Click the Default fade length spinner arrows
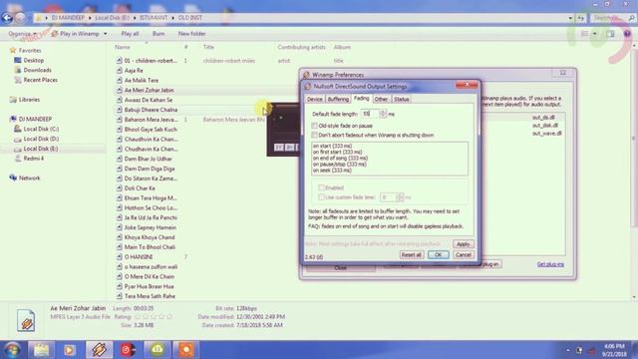The image size is (638, 359). (383, 114)
